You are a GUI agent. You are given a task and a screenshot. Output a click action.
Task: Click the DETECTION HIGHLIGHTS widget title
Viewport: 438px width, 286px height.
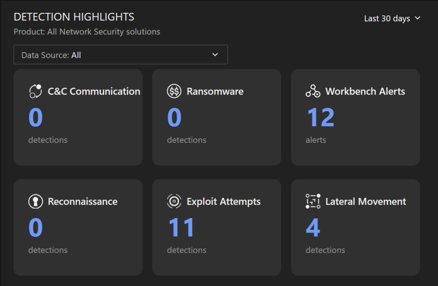point(74,17)
